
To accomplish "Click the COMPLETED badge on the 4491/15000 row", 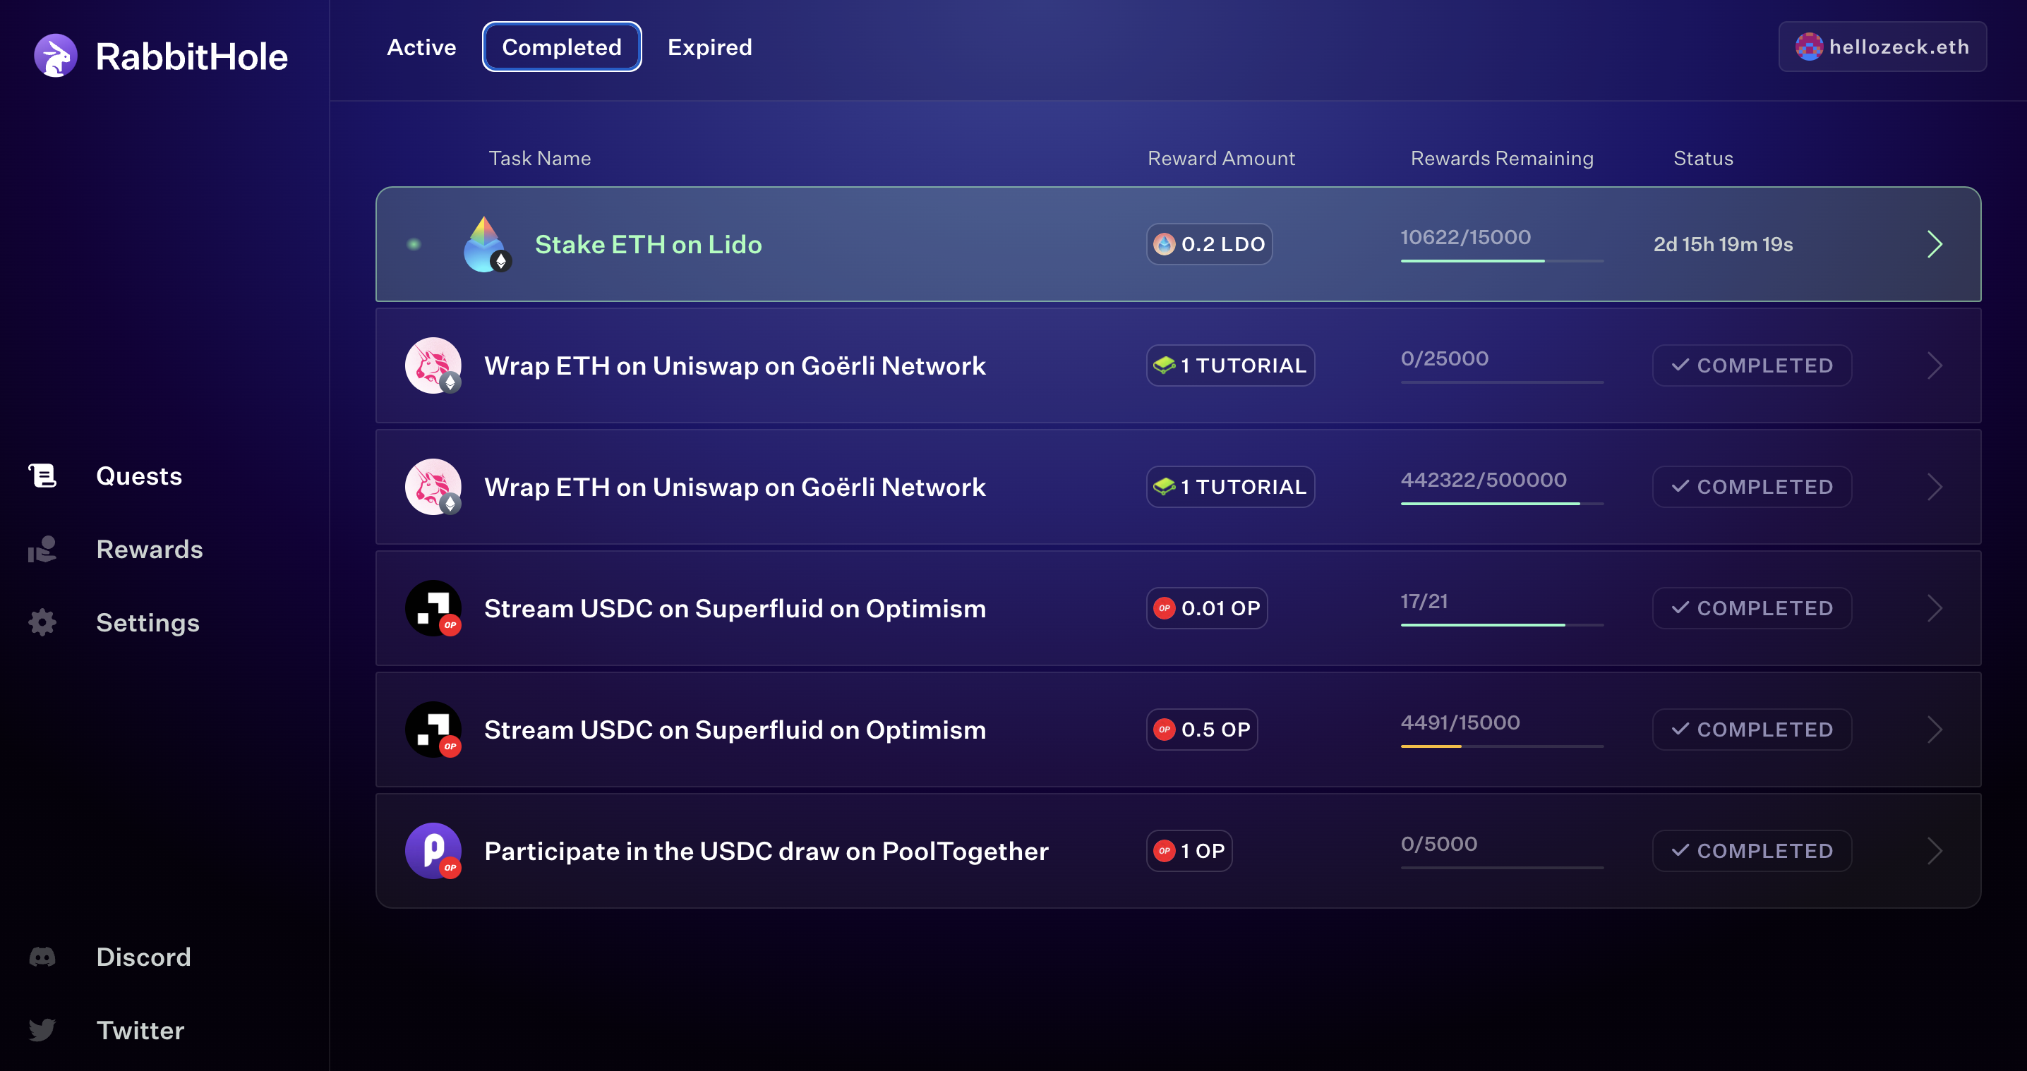I will [1752, 730].
